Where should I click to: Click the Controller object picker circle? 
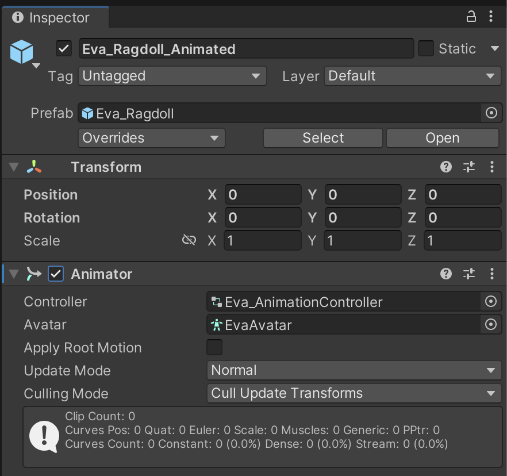[491, 302]
